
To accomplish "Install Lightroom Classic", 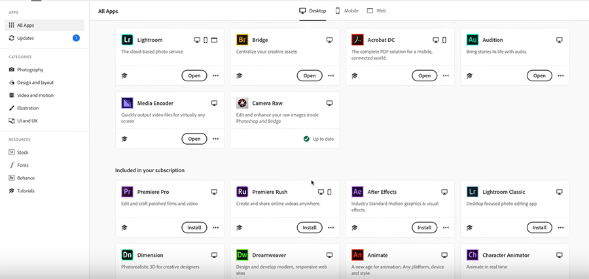I will [539, 227].
